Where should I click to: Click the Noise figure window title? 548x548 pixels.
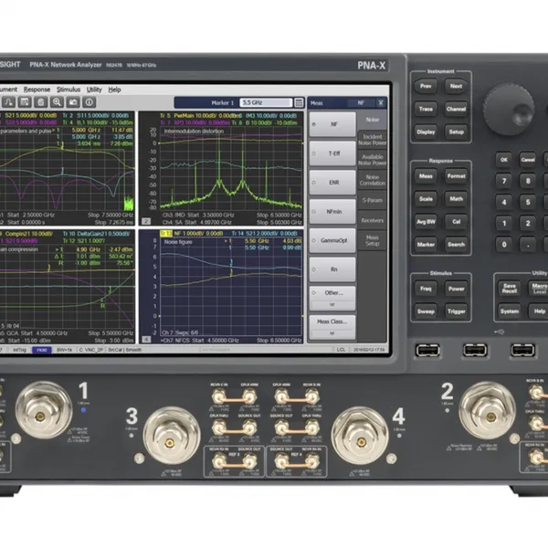(x=178, y=242)
